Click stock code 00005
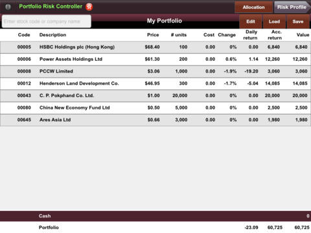This screenshot has width=311, height=233. tap(24, 47)
